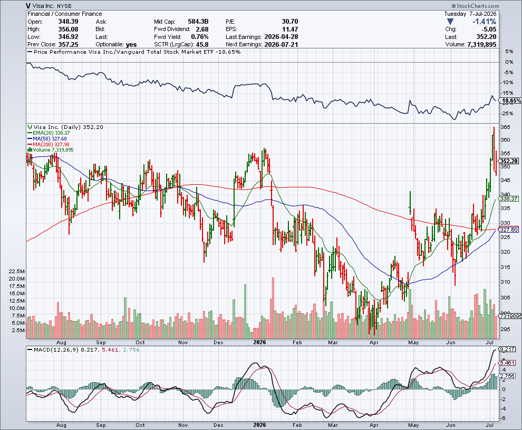Select the EPS value 11.47

tap(289, 29)
